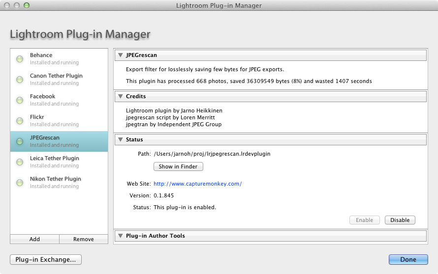Screen dimensions: 438x274
Task: Click 'Lightroom plugin by Jarno Heikkinen' credit
Action: click(174, 110)
